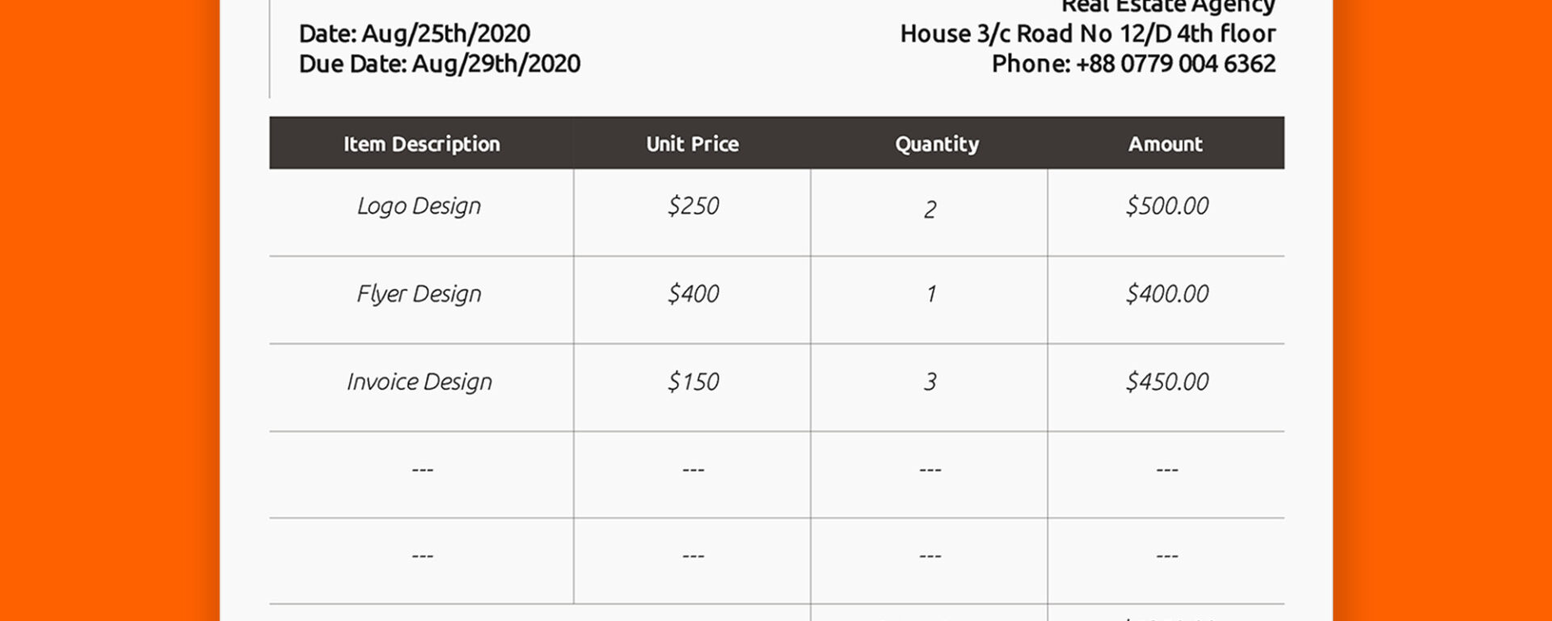
Task: Click the Date: Aug/25th/2020 text
Action: tap(414, 34)
